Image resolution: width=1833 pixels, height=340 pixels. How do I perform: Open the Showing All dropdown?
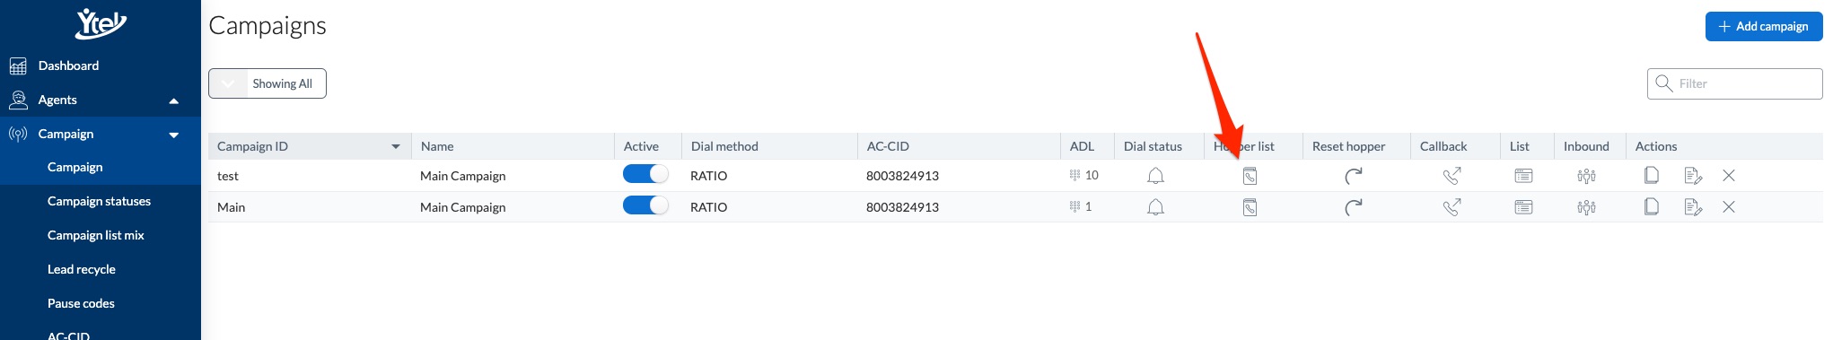coord(267,83)
